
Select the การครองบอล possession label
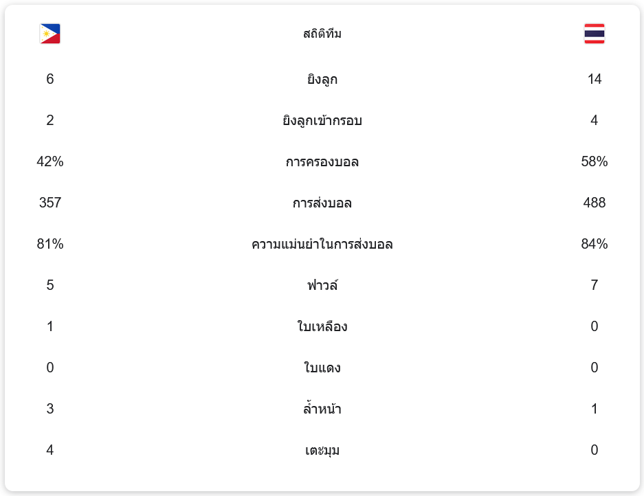tap(322, 162)
